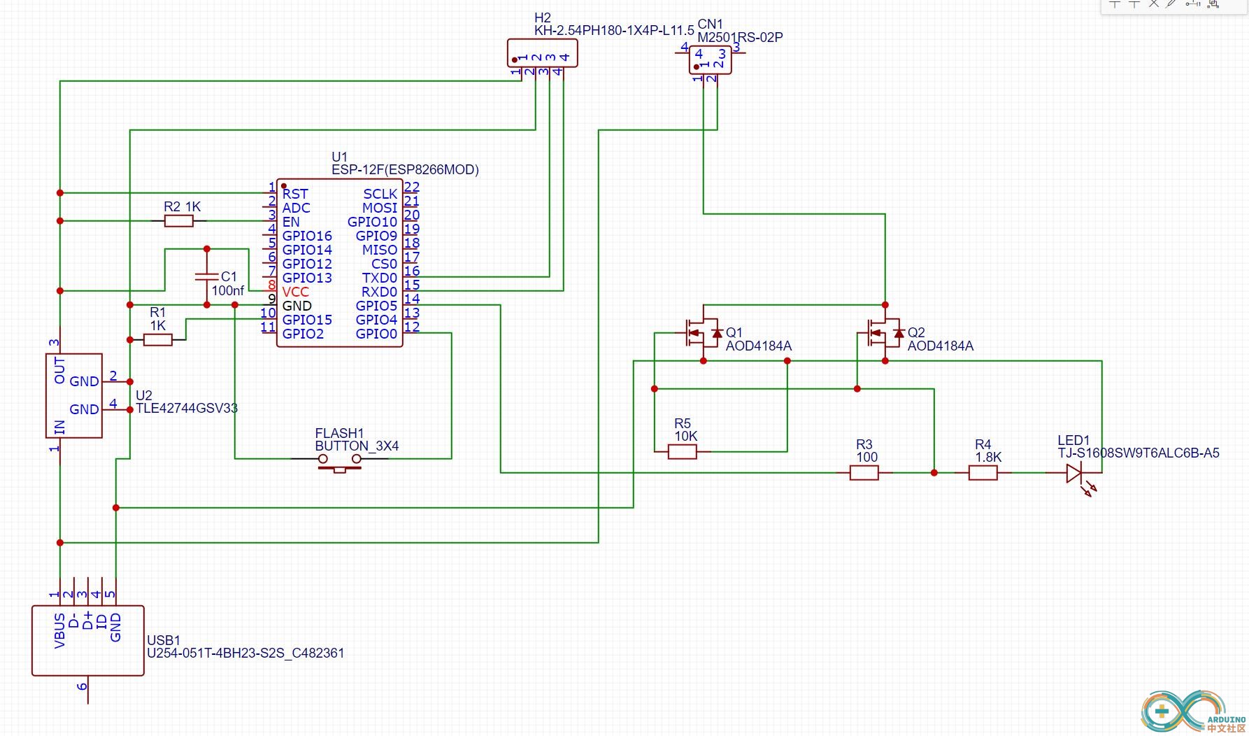Click the SCLK pin label

tap(380, 194)
